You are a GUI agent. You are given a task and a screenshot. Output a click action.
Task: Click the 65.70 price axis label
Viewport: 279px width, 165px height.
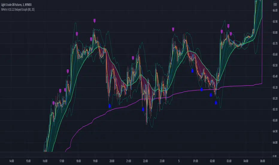pyautogui.click(x=275, y=43)
